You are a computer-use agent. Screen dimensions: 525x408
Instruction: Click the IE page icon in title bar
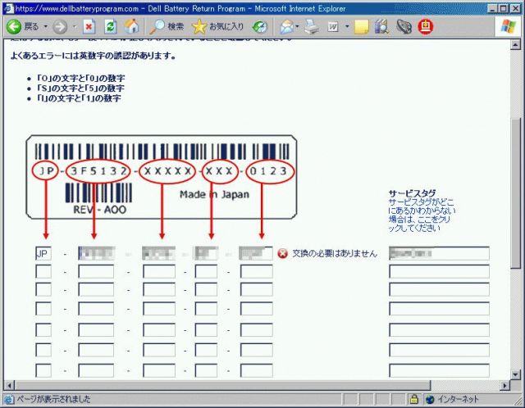pyautogui.click(x=8, y=8)
